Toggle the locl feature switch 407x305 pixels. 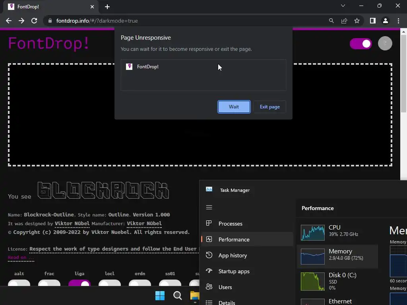click(110, 283)
